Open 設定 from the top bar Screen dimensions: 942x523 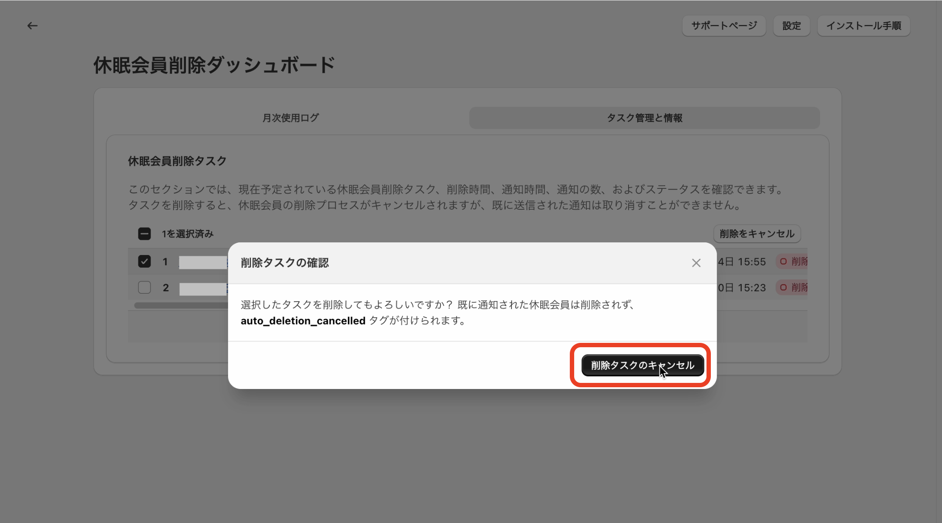(791, 26)
